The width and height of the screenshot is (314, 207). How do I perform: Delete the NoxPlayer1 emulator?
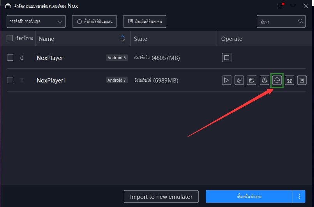[x=302, y=81]
